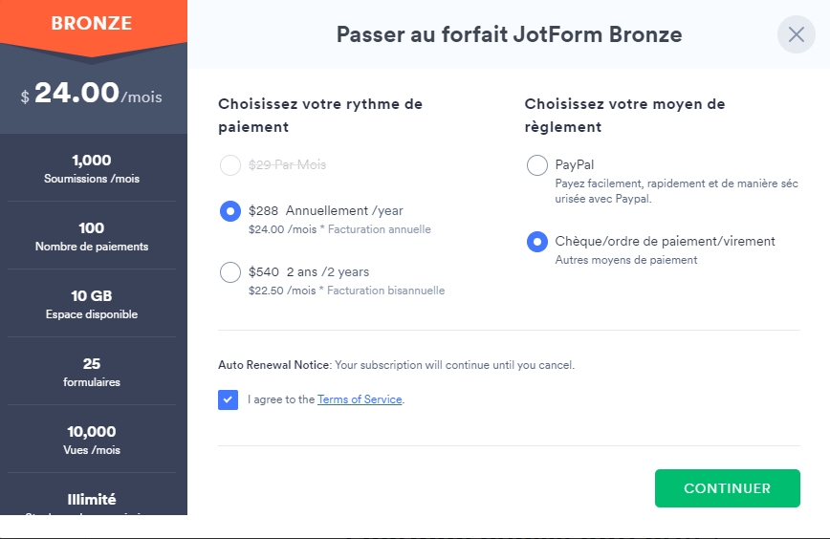The height and width of the screenshot is (539, 830).
Task: Click the 1,000 Soumissions /mois feature
Action: point(92,168)
